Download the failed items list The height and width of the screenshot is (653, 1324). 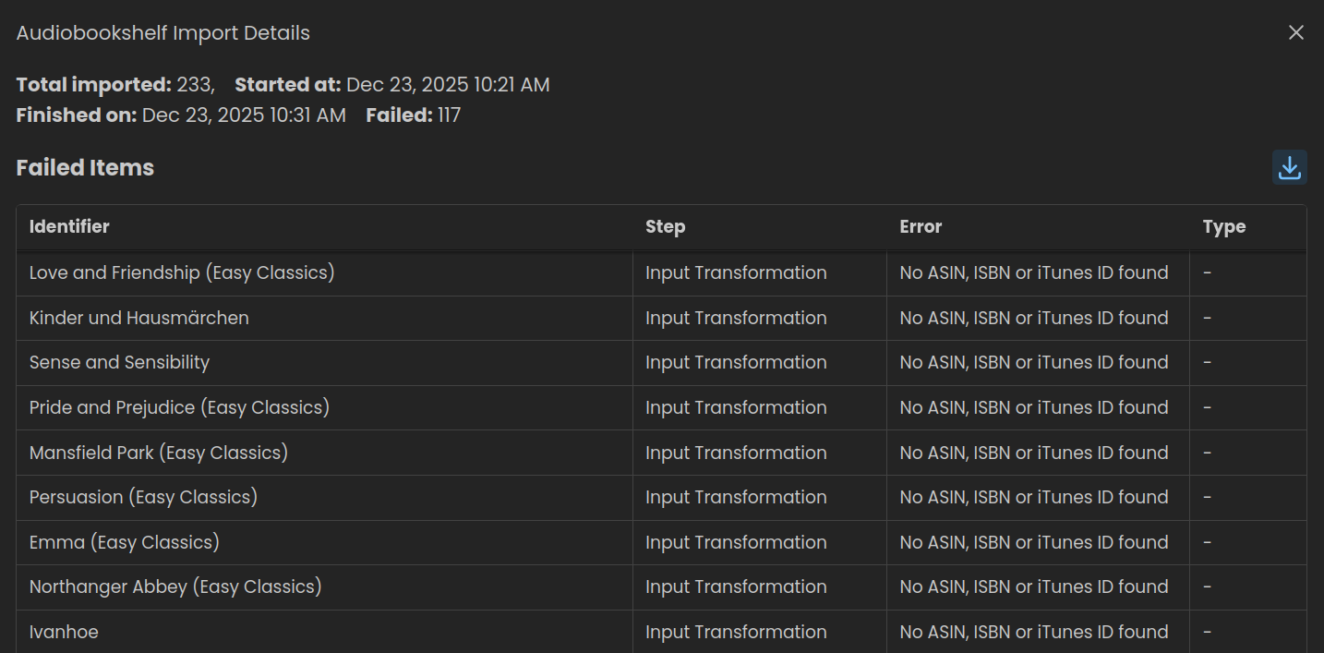[1289, 167]
